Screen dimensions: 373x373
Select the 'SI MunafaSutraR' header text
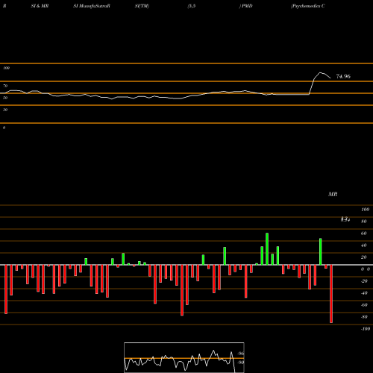(x=92, y=6)
